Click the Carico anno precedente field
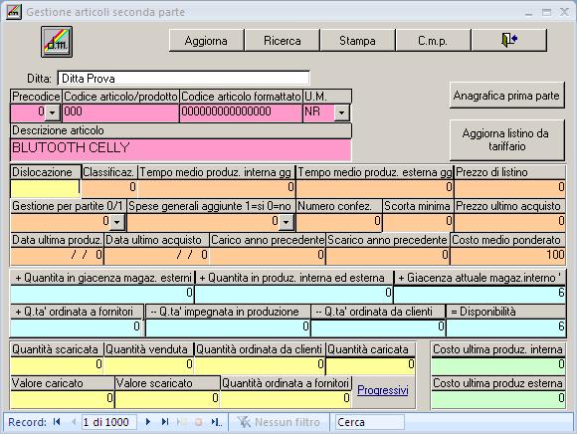The image size is (577, 434). [x=268, y=256]
